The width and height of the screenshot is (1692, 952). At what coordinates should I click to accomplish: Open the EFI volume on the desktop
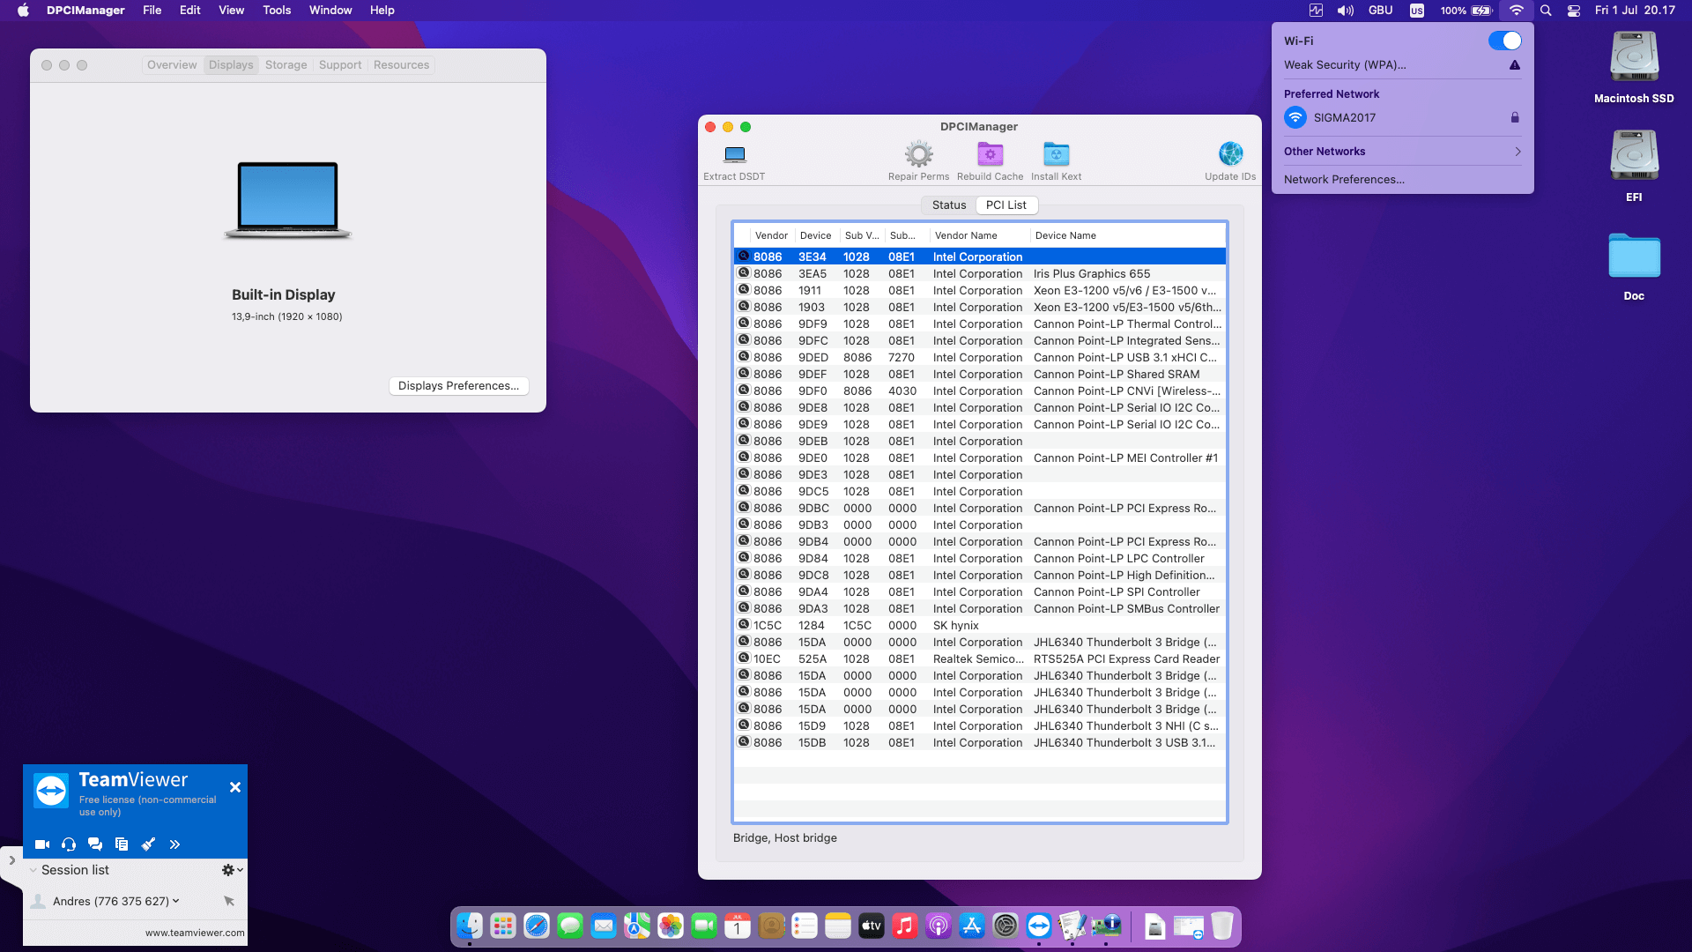(1634, 156)
